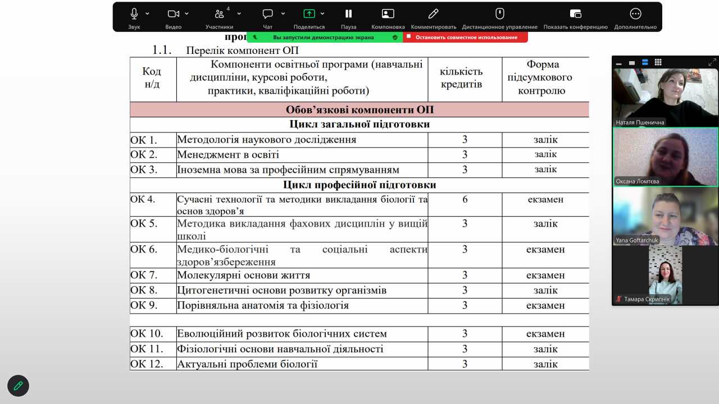The image size is (719, 404).
Task: Expand the arrow next to Участники
Action: [x=239, y=13]
